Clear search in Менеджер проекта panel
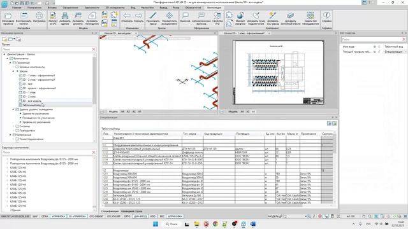Screen dimensions: 408x229 click(94, 49)
